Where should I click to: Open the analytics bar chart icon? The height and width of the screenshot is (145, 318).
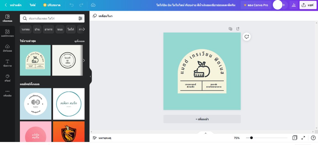tap(294, 5)
